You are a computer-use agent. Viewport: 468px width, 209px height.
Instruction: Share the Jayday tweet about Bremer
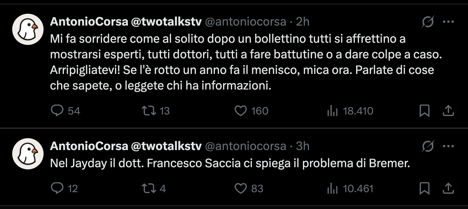[x=448, y=188]
